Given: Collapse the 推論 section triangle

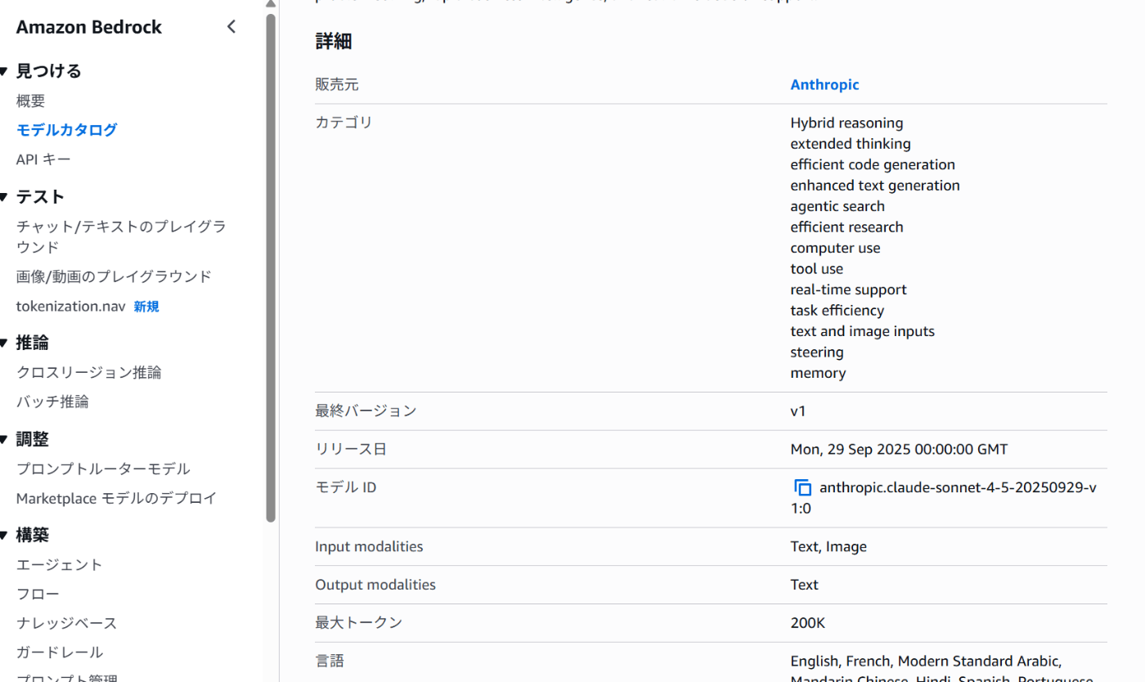Looking at the screenshot, I should coord(4,343).
